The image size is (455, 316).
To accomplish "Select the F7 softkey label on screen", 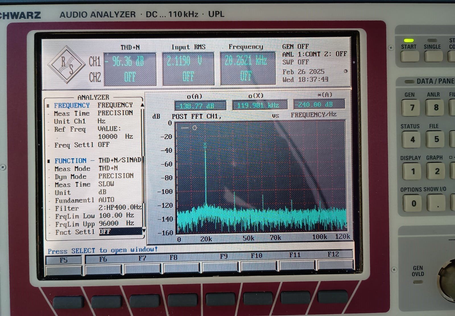I will click(142, 258).
